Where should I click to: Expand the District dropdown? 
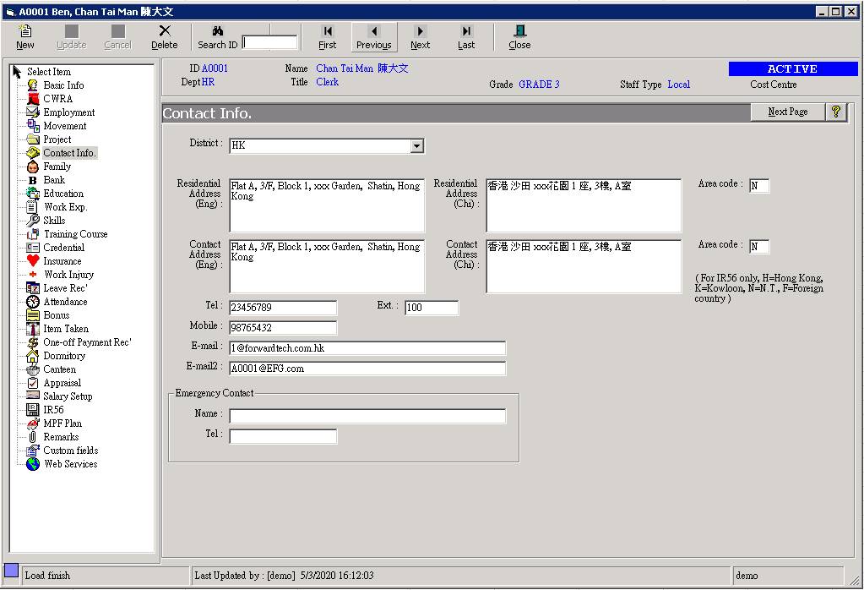coord(417,145)
